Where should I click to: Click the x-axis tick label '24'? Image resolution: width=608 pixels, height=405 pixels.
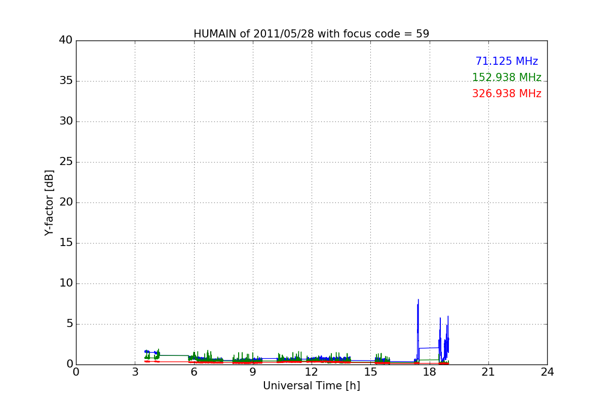click(x=547, y=372)
